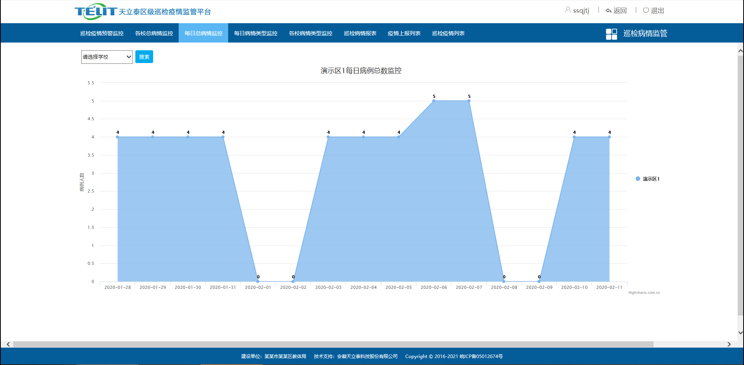Screen dimensions: 744x365
Task: Click the 返回 back arrow icon
Action: click(x=608, y=10)
